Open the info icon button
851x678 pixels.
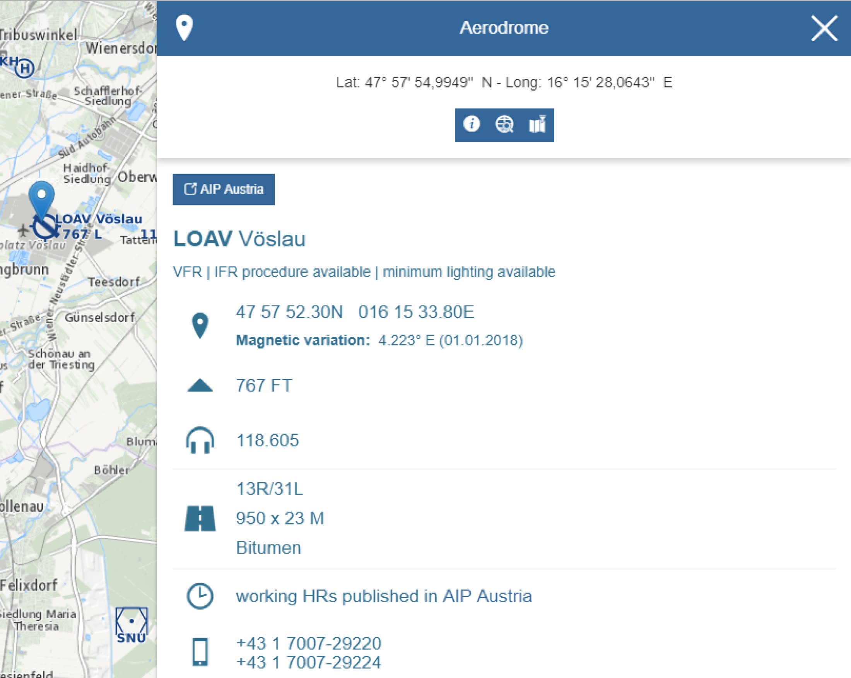[x=471, y=124]
